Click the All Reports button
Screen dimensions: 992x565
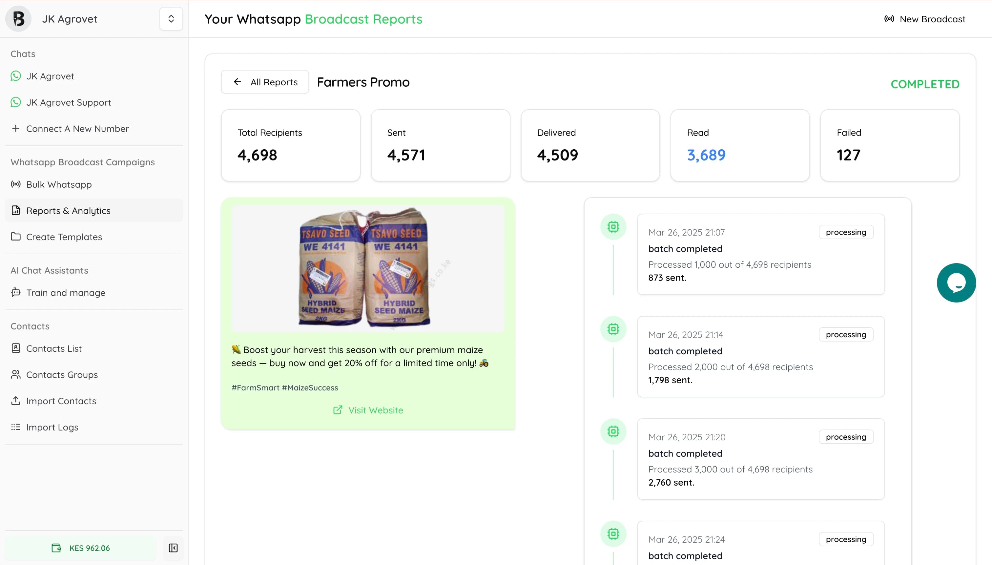click(x=265, y=81)
